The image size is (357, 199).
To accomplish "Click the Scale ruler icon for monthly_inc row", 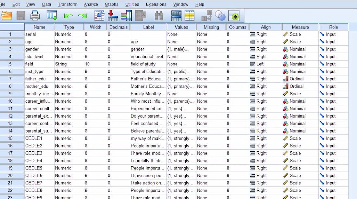I will (x=286, y=94).
